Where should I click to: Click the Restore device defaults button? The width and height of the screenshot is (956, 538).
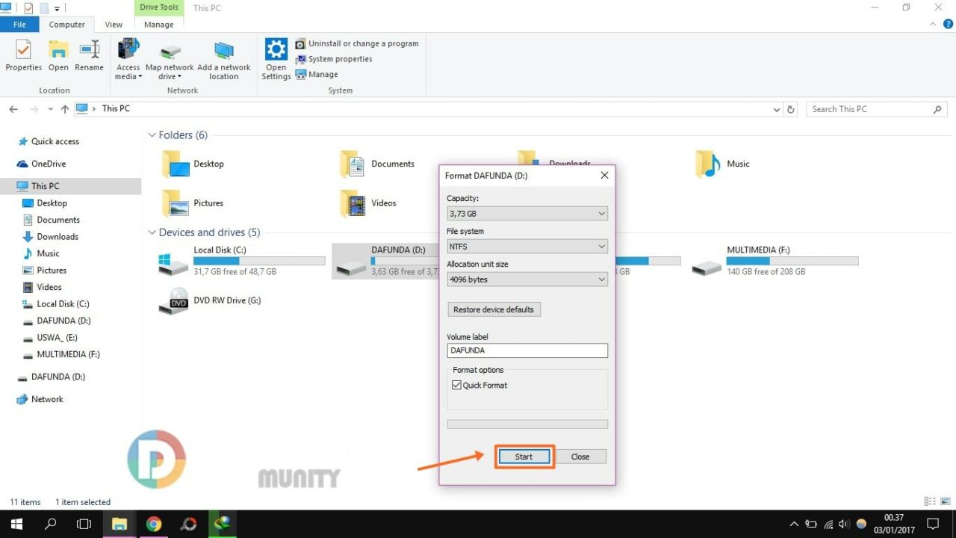point(493,309)
